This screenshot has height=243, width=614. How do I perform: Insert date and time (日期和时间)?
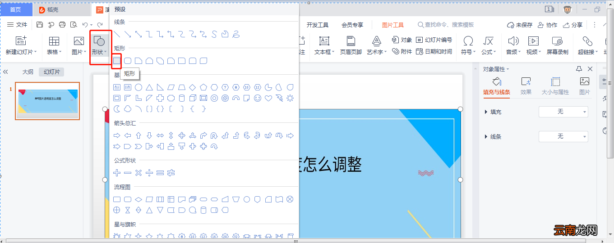click(434, 52)
